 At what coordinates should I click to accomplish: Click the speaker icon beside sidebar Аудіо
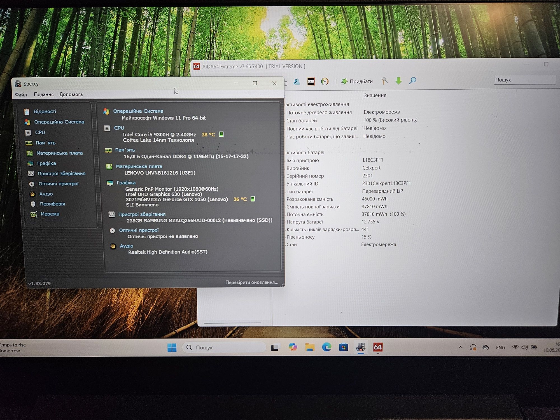coord(32,194)
